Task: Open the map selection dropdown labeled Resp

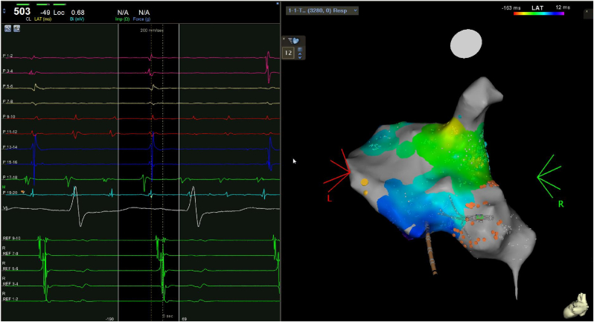Action: click(x=322, y=10)
